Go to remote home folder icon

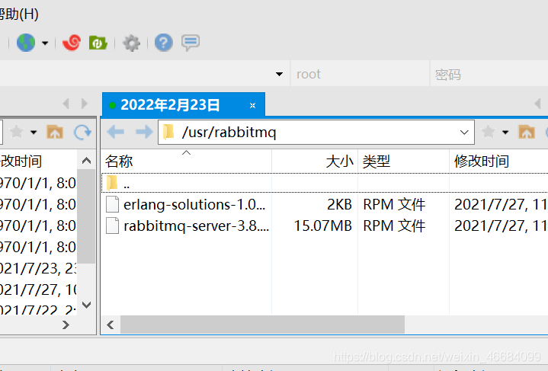click(x=527, y=132)
